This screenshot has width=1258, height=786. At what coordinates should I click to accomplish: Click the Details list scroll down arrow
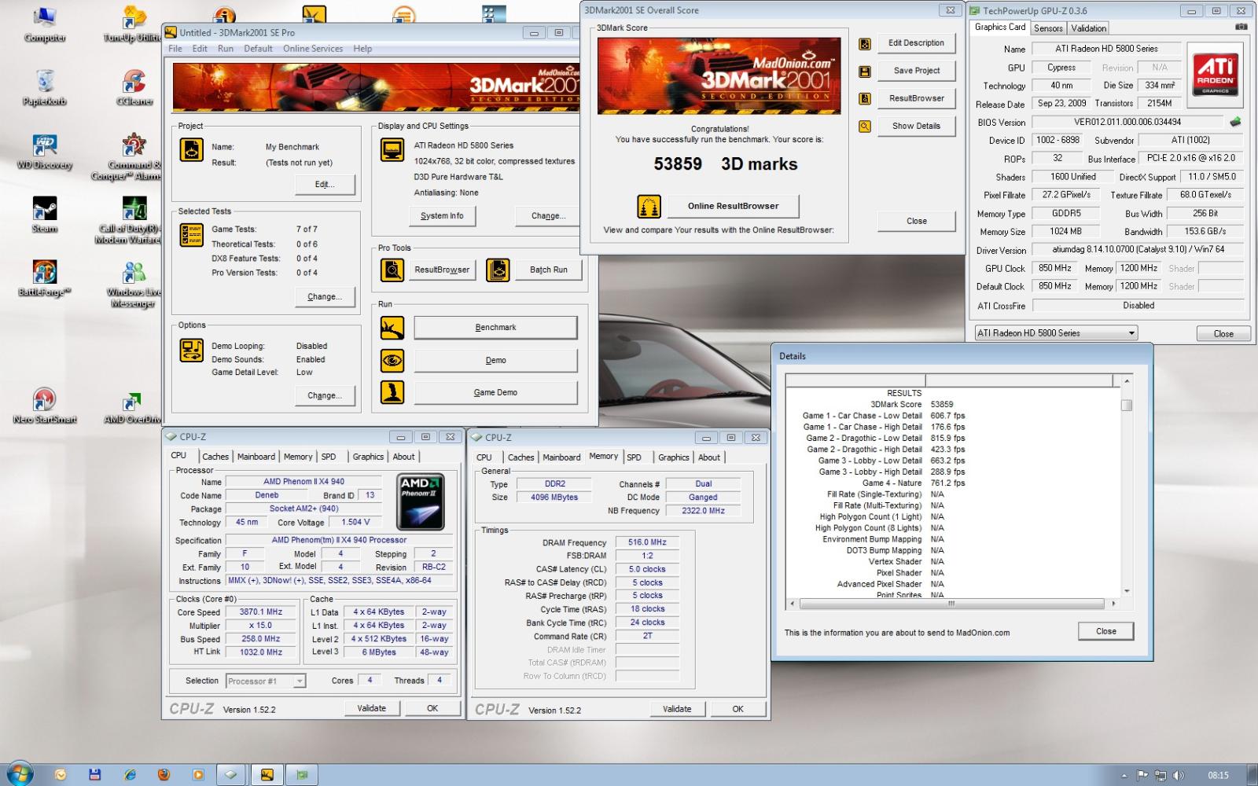coord(1127,591)
